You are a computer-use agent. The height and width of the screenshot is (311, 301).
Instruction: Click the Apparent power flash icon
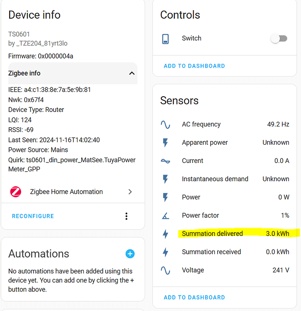[x=165, y=143]
